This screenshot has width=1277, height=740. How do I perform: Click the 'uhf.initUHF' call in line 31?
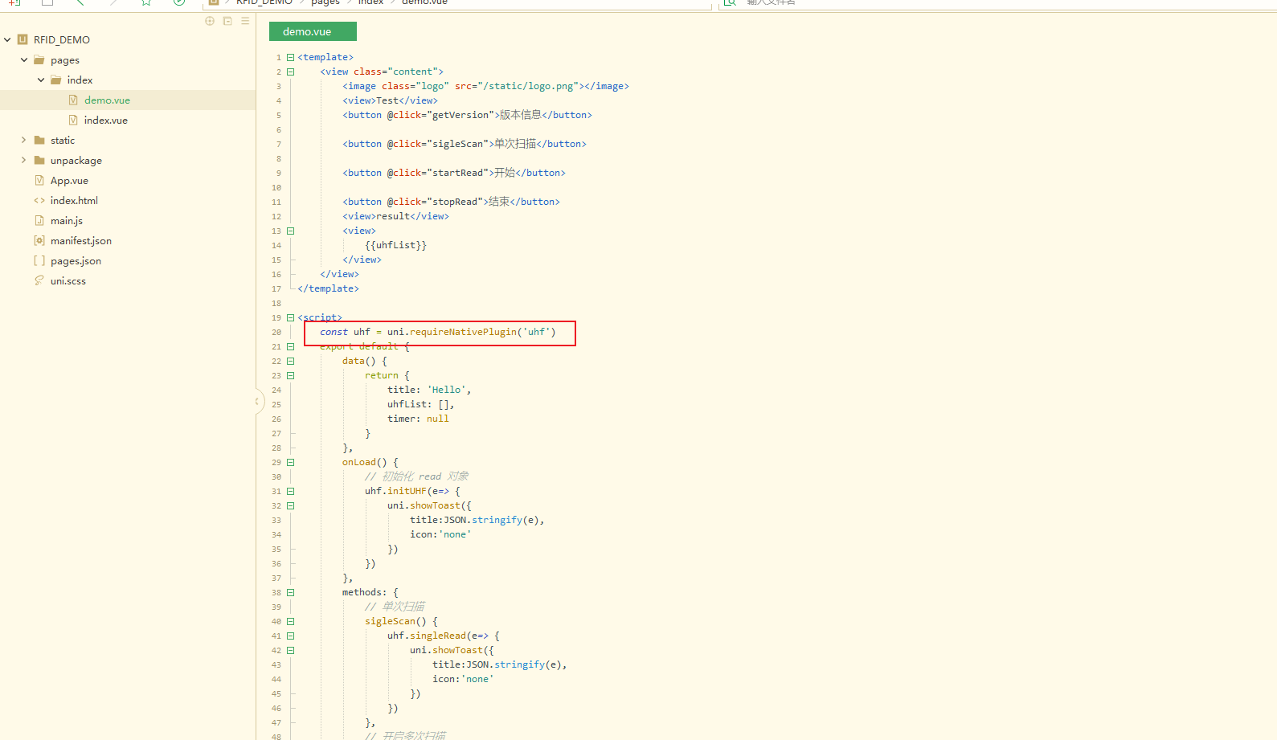click(395, 491)
